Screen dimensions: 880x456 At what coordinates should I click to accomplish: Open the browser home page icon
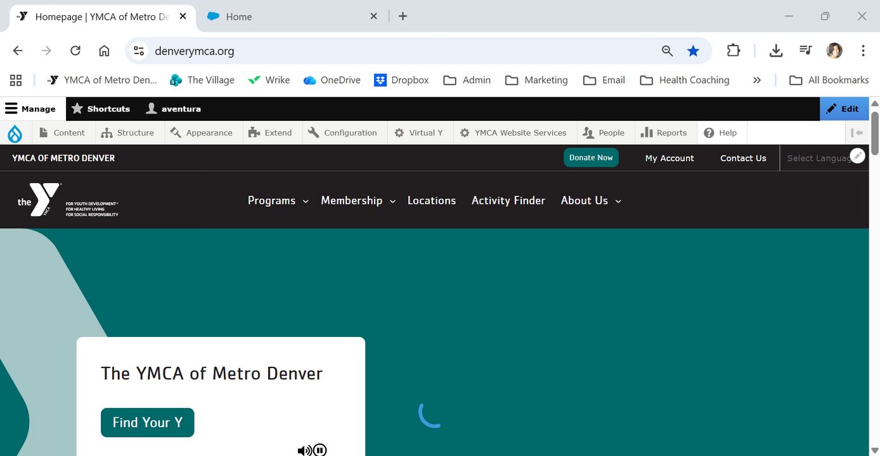pos(104,51)
